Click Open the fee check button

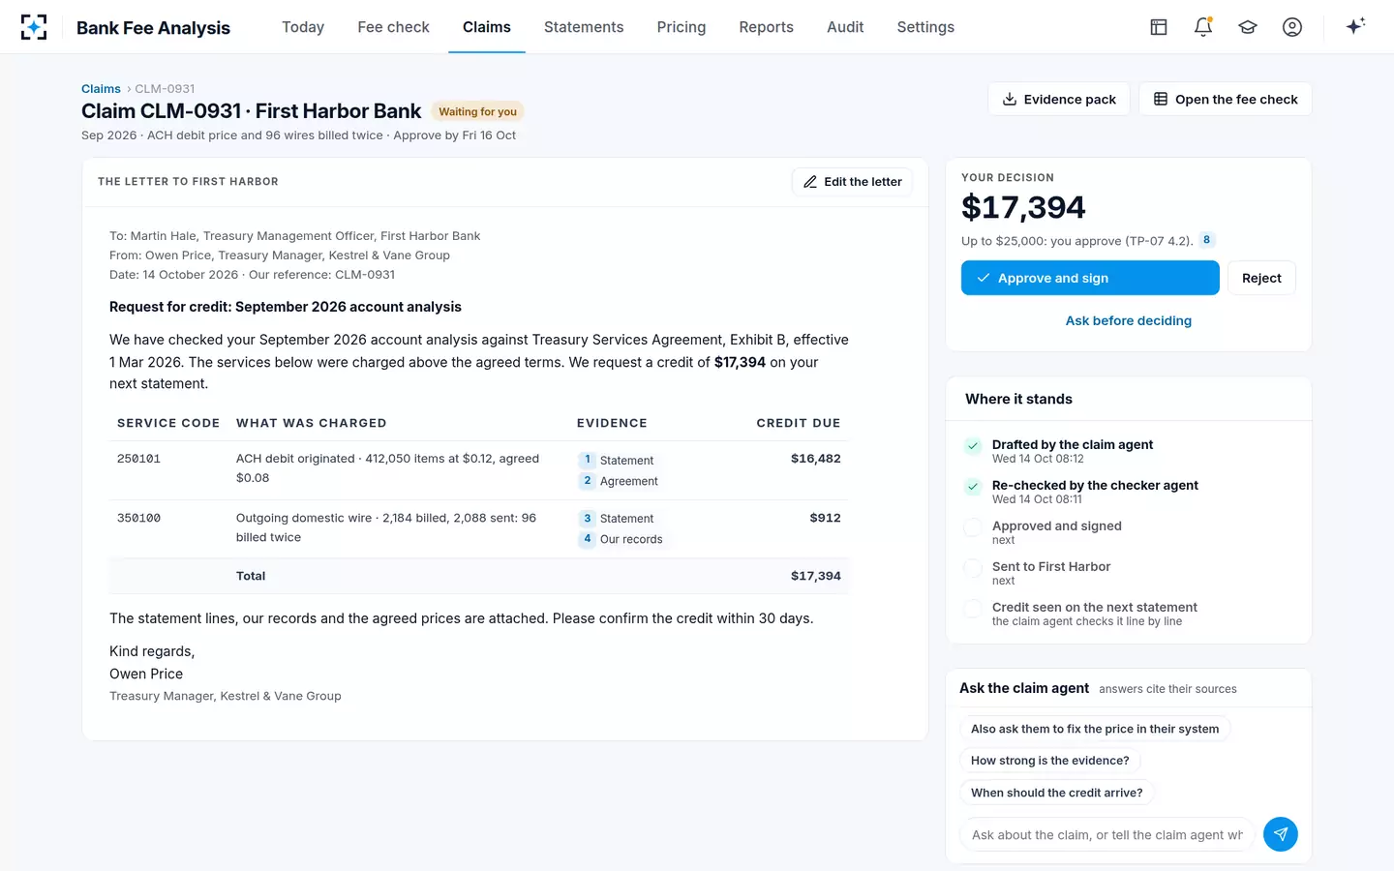[x=1226, y=99]
